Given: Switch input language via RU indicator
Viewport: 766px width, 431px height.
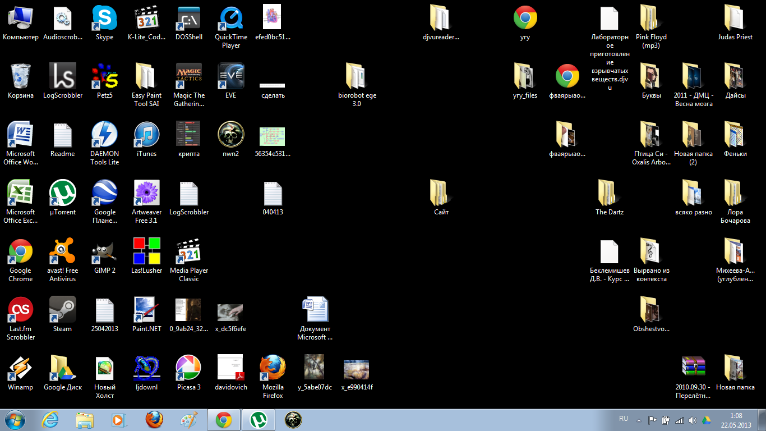Looking at the screenshot, I should coord(624,419).
